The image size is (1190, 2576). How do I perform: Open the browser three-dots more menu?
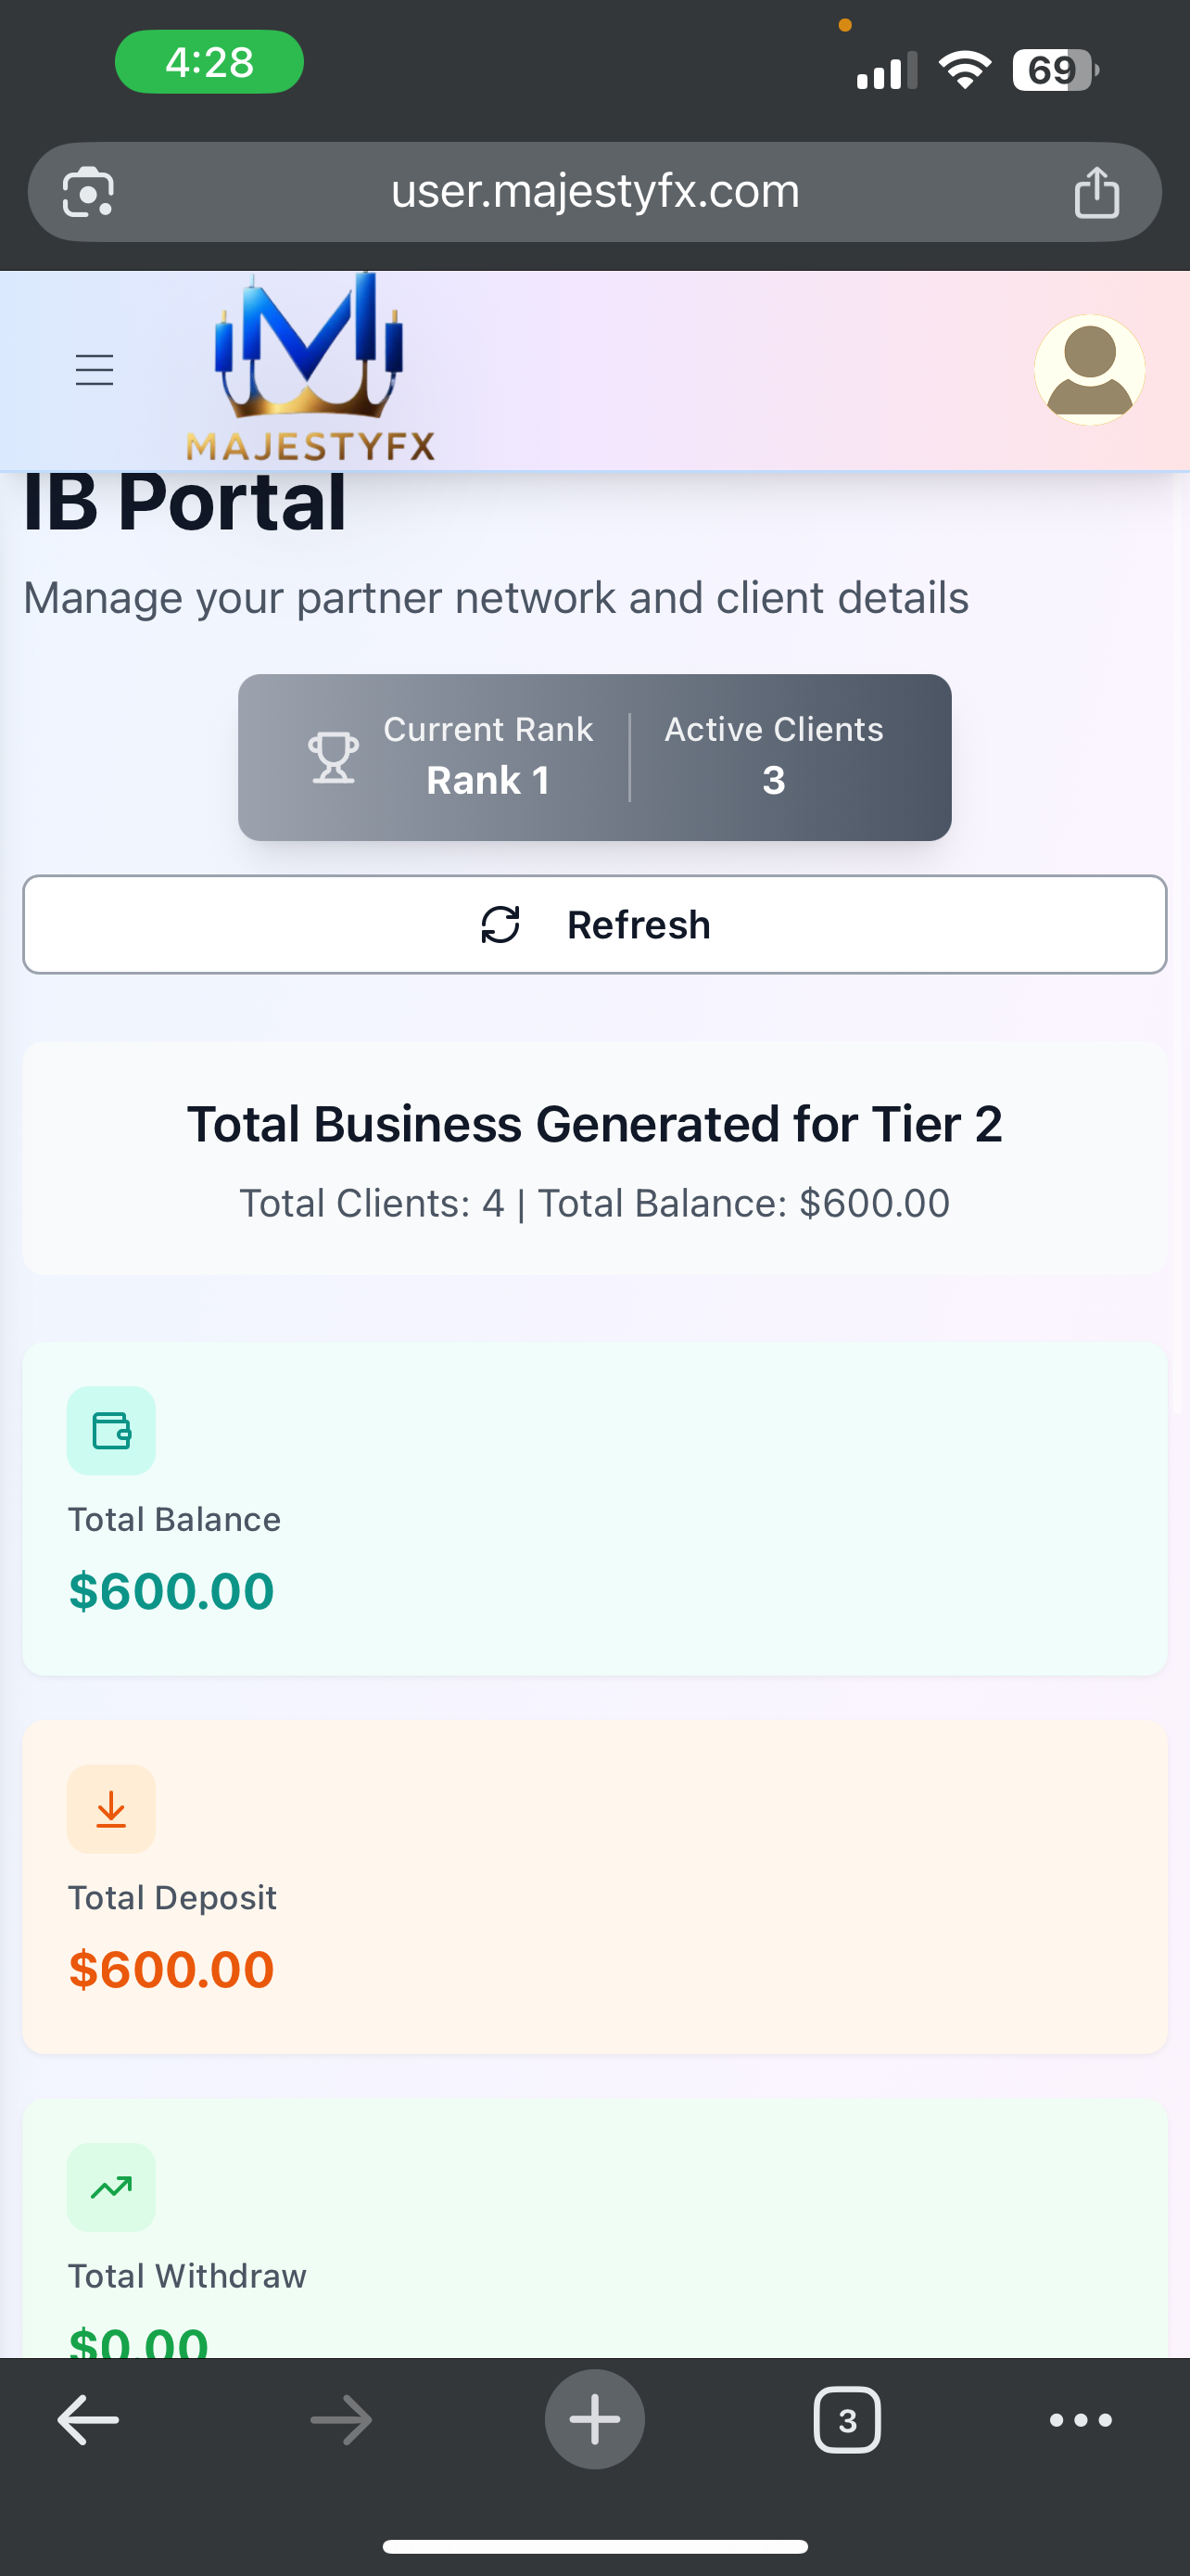coord(1080,2420)
